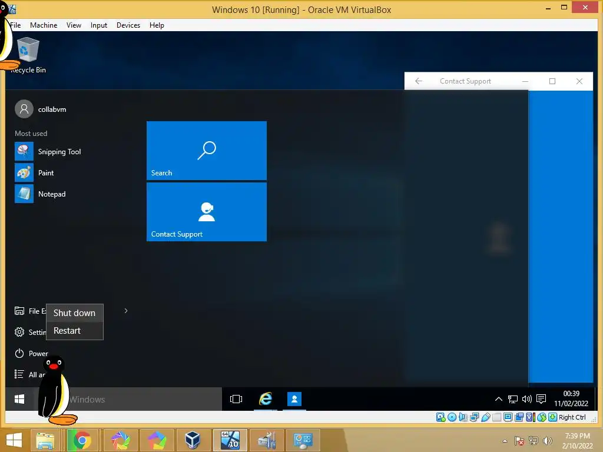Open Google Chrome on the host taskbar
This screenshot has height=452, width=603.
(x=82, y=440)
